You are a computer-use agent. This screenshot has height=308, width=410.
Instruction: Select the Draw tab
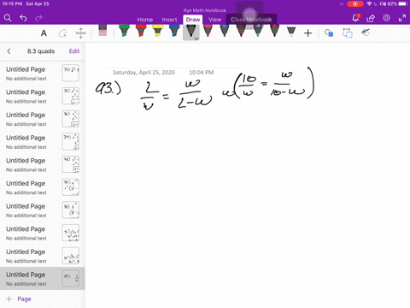tap(193, 20)
